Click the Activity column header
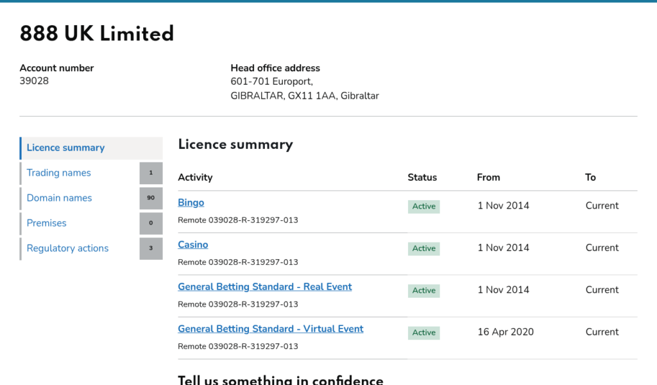Screen dimensions: 657x385 coord(195,178)
